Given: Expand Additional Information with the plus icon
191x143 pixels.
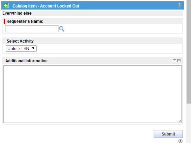Looking at the screenshot, I should 179,61.
